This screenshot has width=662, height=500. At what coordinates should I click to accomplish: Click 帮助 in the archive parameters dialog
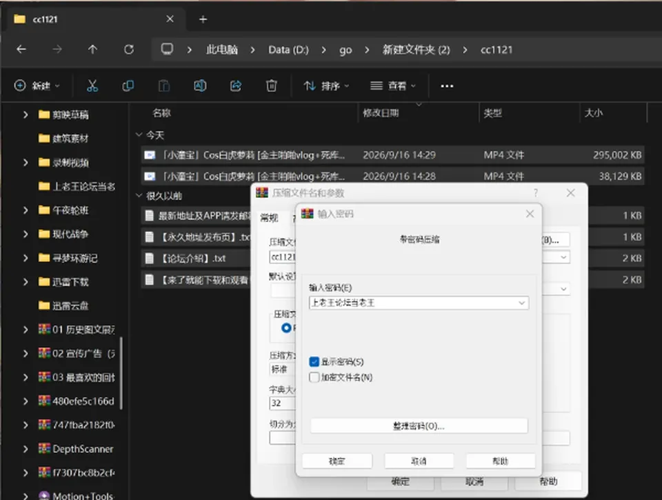click(548, 481)
